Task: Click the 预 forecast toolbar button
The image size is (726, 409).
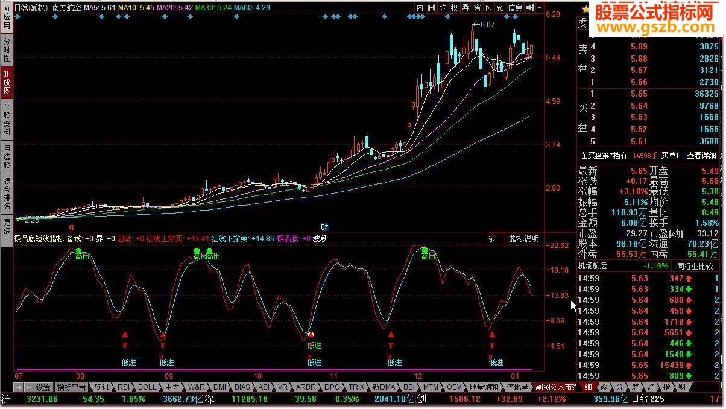Action: point(500,8)
